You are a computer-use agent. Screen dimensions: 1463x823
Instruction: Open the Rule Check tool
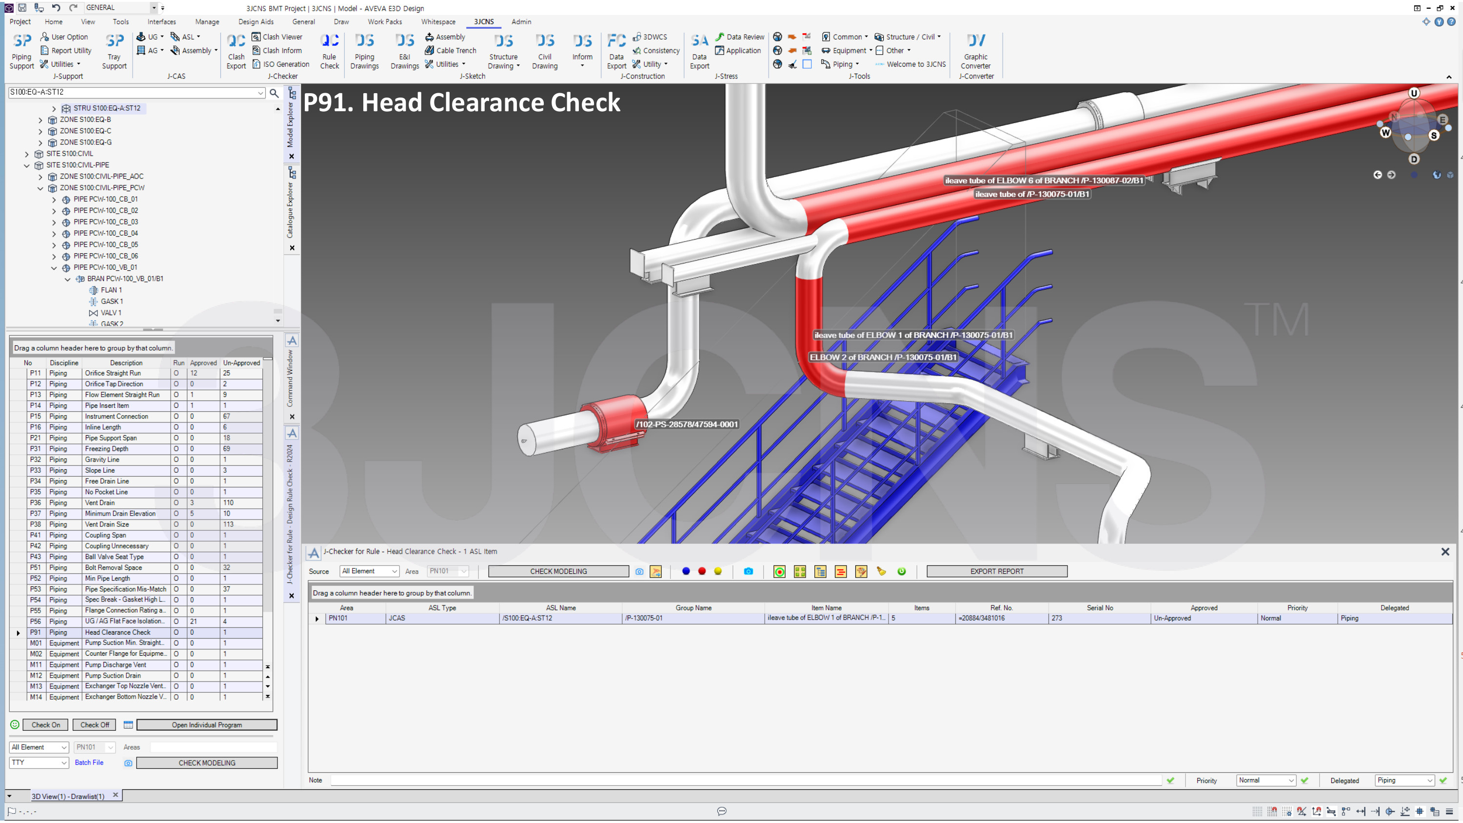point(329,51)
